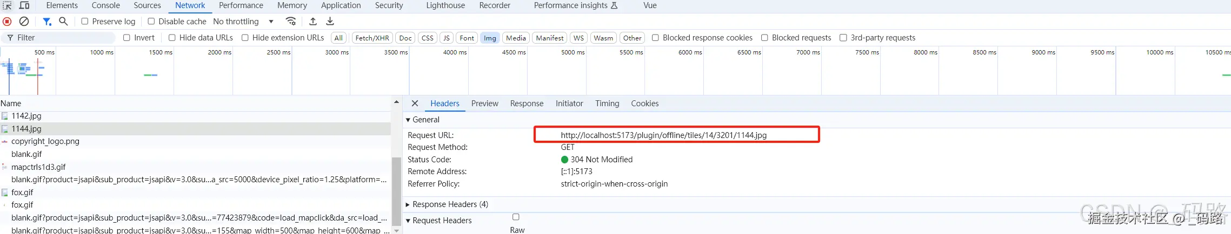Tick the Hide data URLs checkbox
Image resolution: width=1231 pixels, height=234 pixels.
click(x=172, y=38)
